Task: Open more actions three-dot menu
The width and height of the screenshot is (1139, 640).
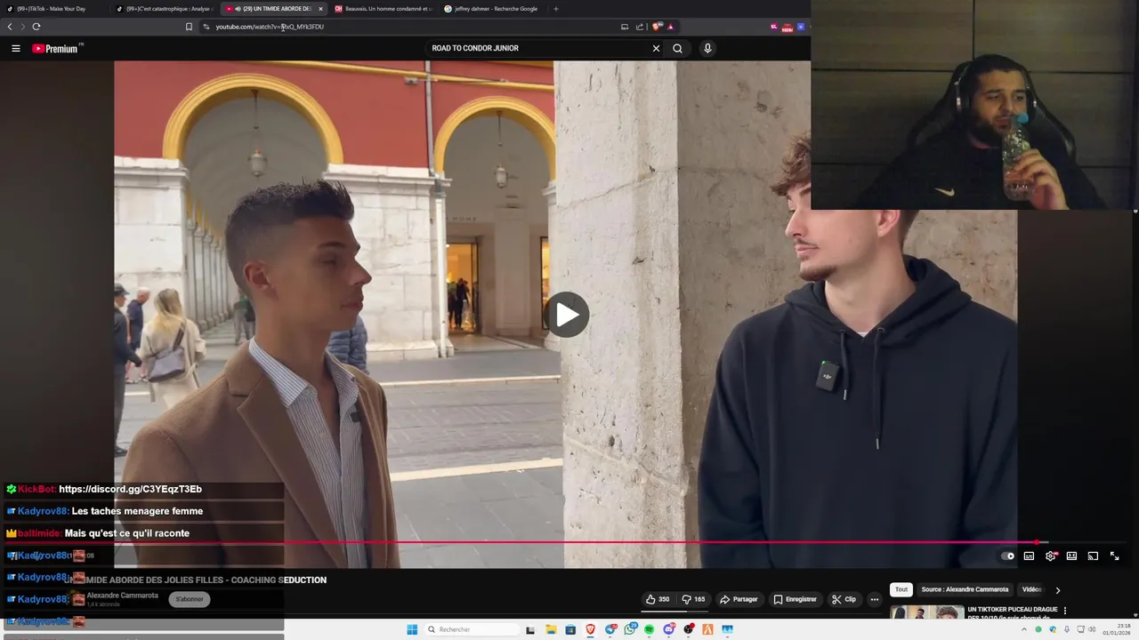Action: [875, 599]
